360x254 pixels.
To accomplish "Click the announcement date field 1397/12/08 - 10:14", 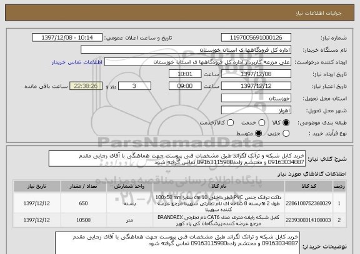I will (x=67, y=37).
